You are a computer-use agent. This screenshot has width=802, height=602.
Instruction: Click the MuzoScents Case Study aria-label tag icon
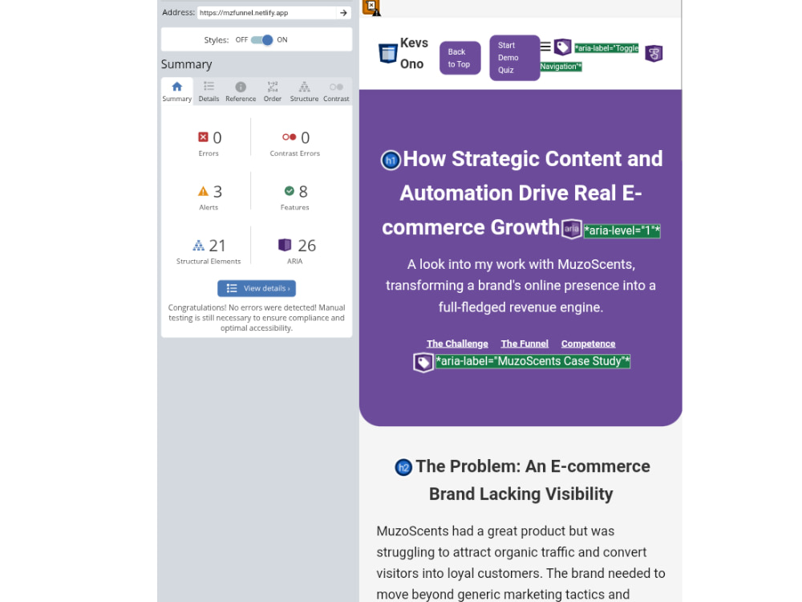(x=423, y=363)
